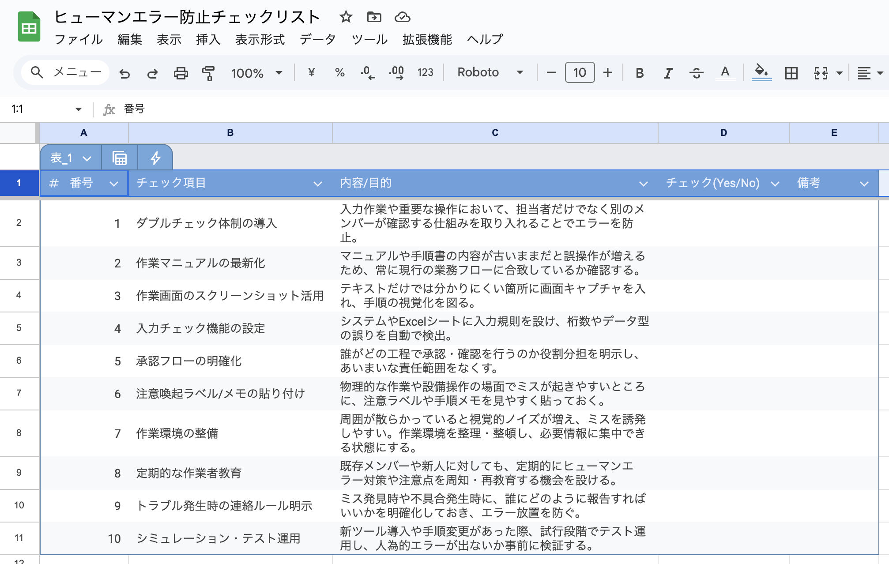Image resolution: width=889 pixels, height=564 pixels.
Task: Open the チェック項目 column filter dropdown
Action: 317,184
